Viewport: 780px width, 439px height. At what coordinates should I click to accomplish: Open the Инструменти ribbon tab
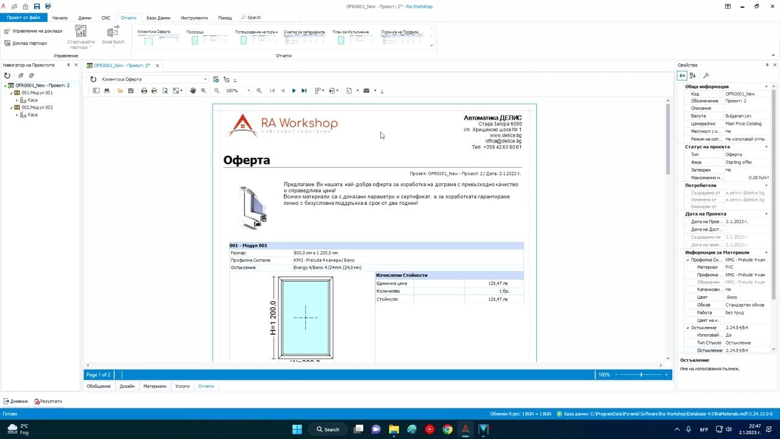(x=194, y=18)
